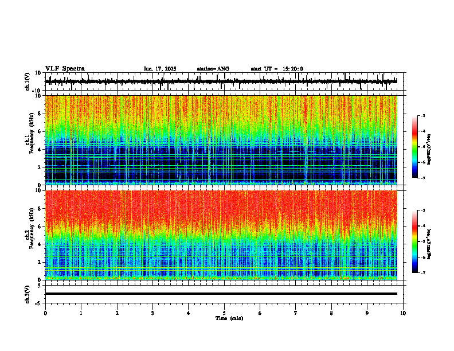Click time axis tick label '2'
This screenshot has height=351, width=454.
(x=117, y=313)
